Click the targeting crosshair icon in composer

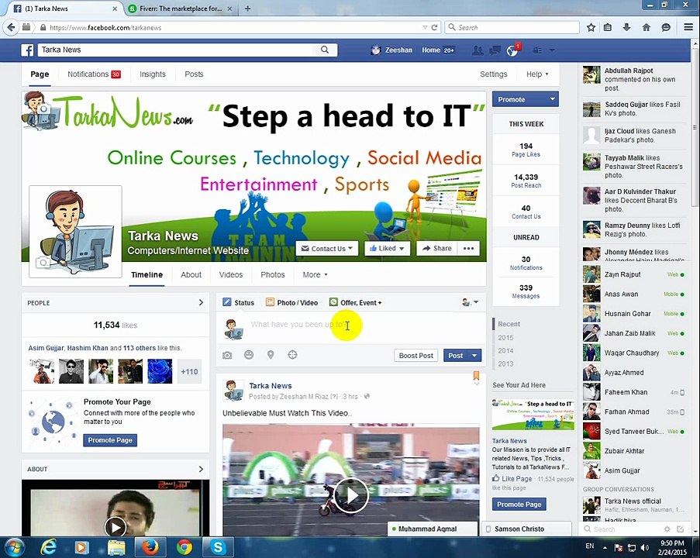pyautogui.click(x=292, y=355)
